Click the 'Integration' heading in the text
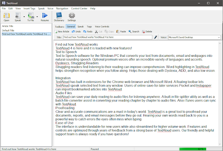The height and width of the screenshot is (151, 223). 63,78
